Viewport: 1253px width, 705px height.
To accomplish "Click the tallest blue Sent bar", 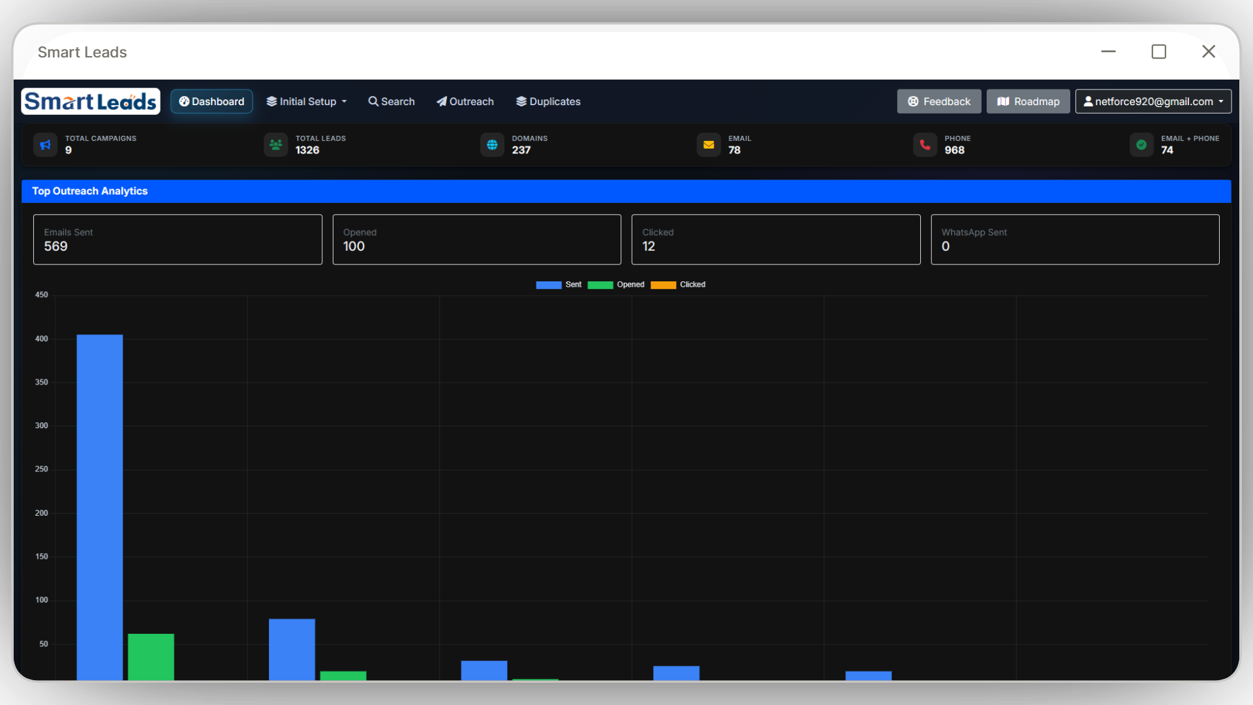I will pyautogui.click(x=100, y=507).
